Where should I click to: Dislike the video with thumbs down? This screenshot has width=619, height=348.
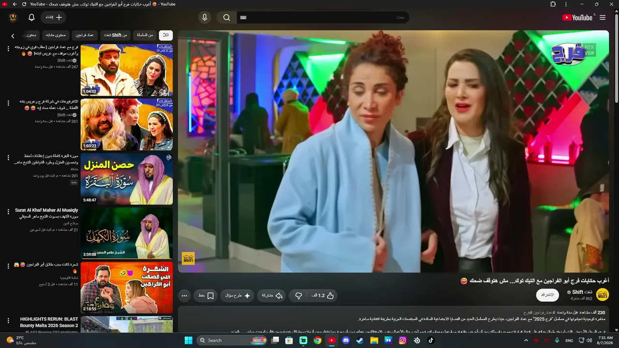click(x=298, y=295)
